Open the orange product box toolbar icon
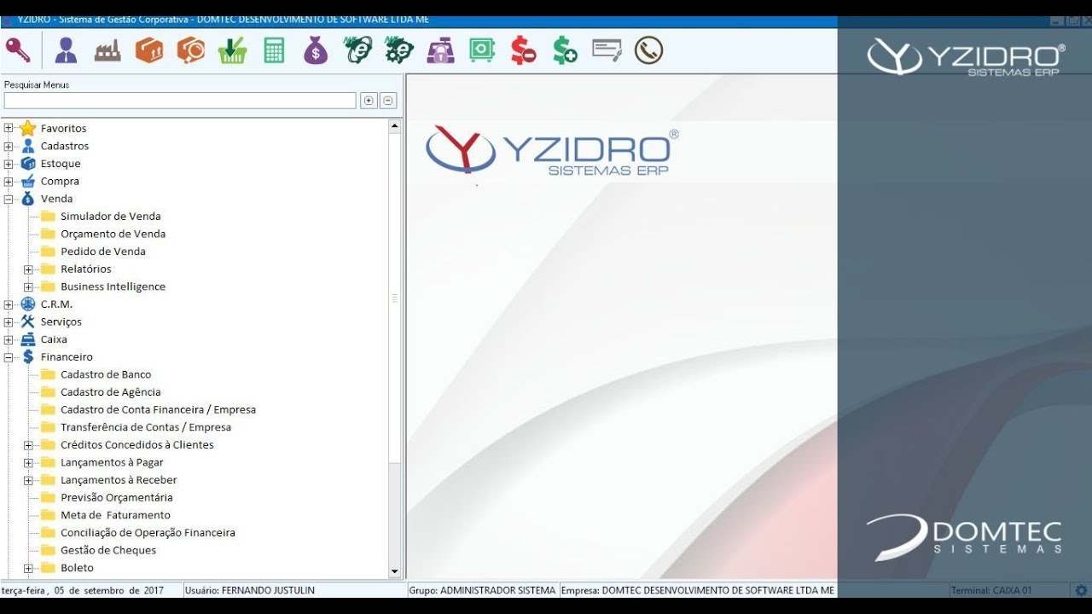 [149, 50]
